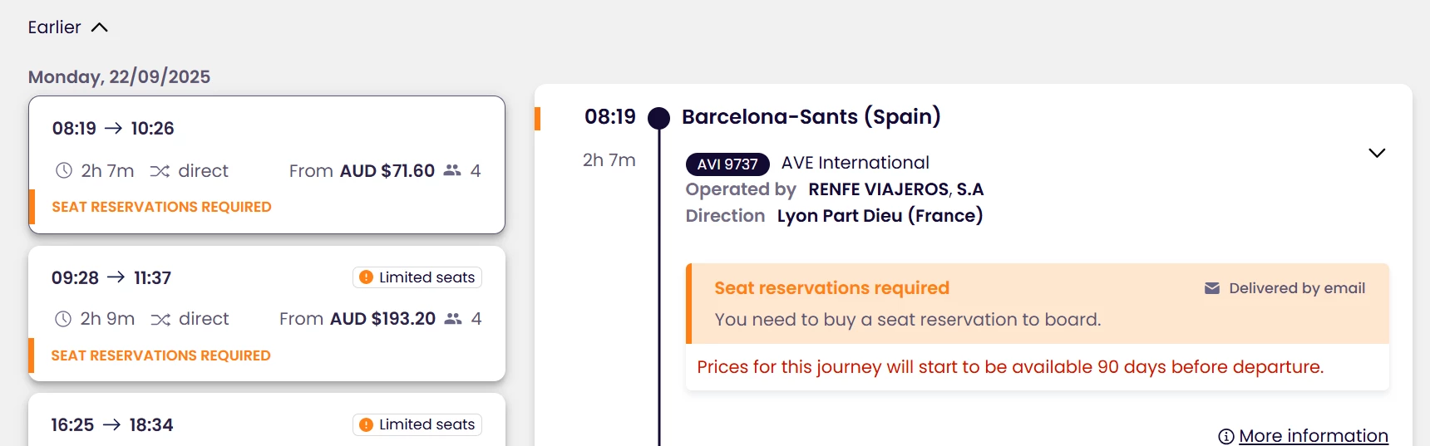Click the Seat reservations required notice heading
This screenshot has width=1430, height=446.
831,288
